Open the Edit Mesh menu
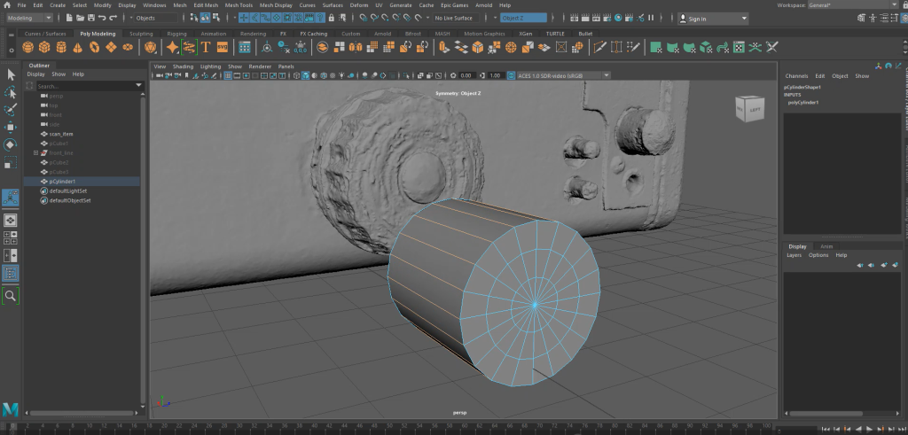The height and width of the screenshot is (435, 908). (x=206, y=5)
